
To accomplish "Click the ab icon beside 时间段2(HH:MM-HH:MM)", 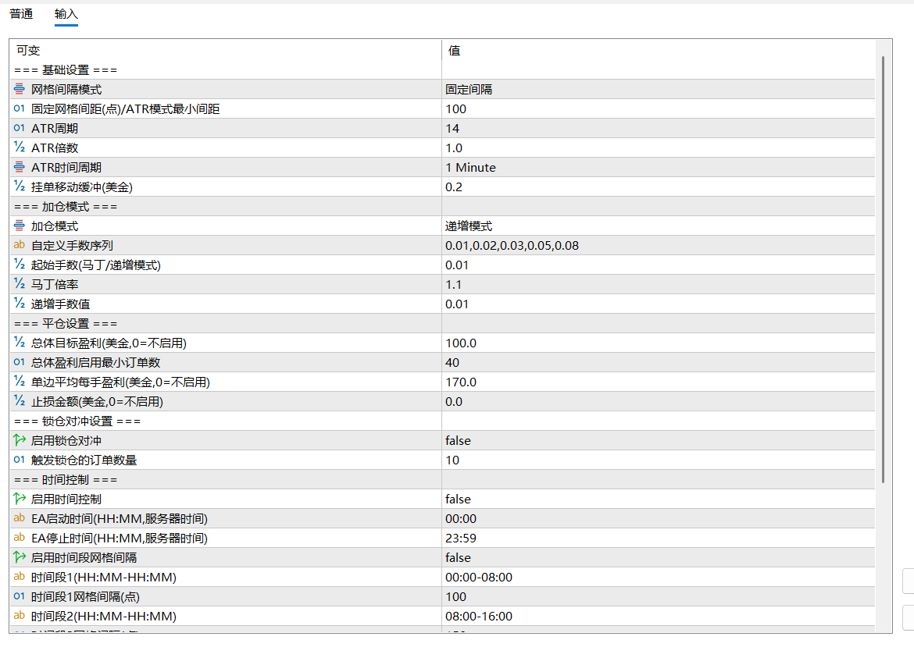I will coord(20,616).
